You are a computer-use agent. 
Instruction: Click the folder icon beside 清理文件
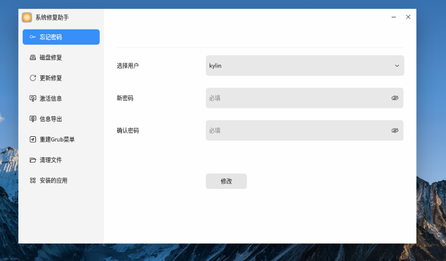(33, 160)
